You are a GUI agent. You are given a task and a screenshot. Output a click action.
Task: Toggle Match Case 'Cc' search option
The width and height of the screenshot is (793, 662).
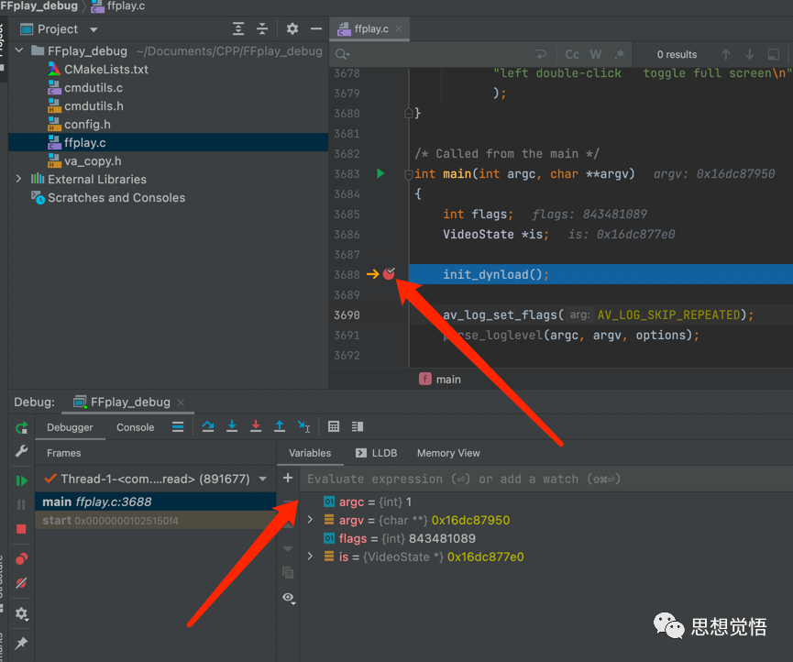[x=572, y=55]
